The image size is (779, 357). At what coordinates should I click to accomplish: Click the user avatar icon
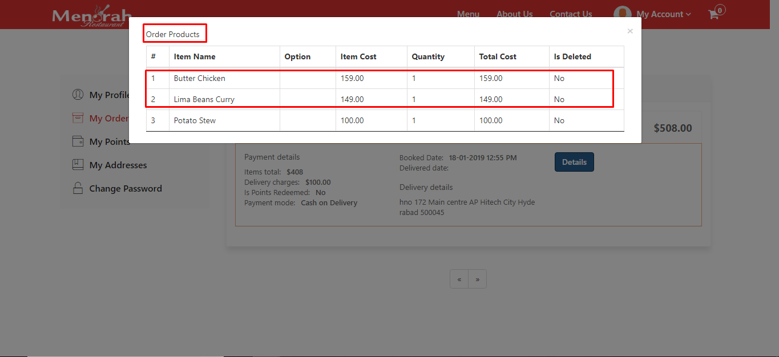click(x=622, y=14)
